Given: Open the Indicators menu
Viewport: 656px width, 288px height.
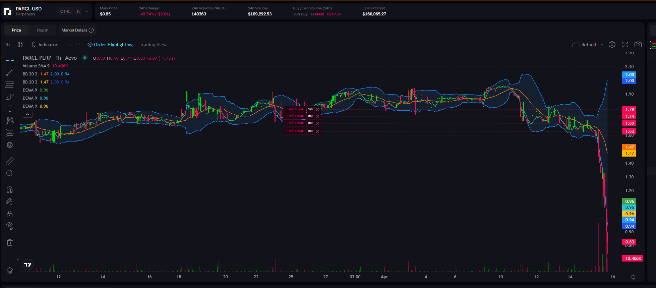Looking at the screenshot, I should tap(45, 45).
